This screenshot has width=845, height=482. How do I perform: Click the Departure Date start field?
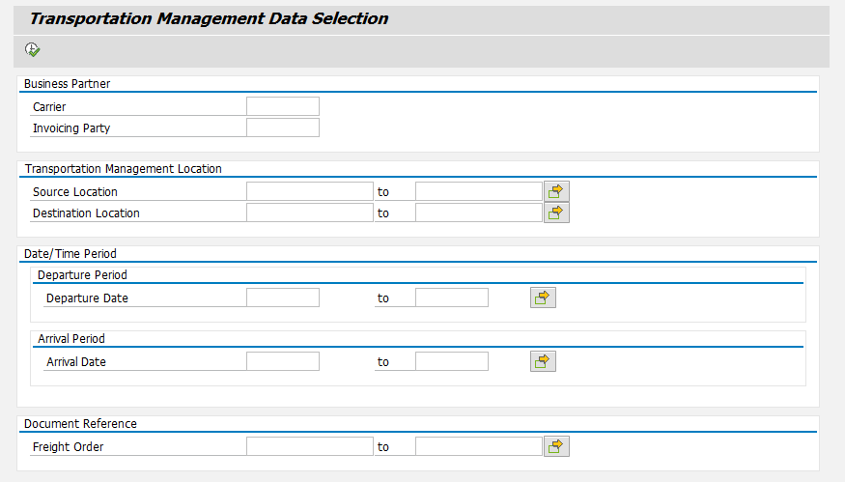[282, 298]
